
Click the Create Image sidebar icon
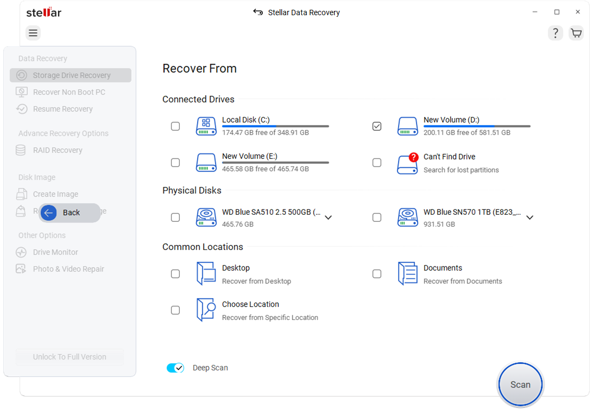(x=22, y=194)
